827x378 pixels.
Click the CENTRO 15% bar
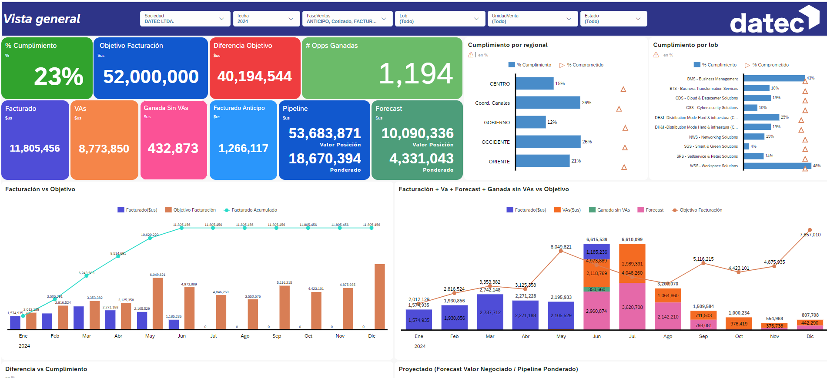pyautogui.click(x=535, y=83)
